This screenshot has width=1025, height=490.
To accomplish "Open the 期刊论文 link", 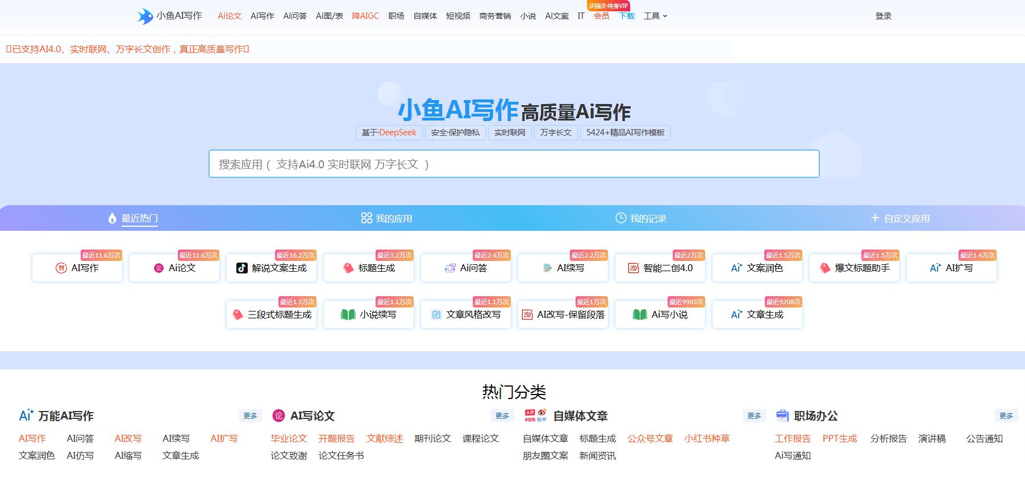I will 432,438.
